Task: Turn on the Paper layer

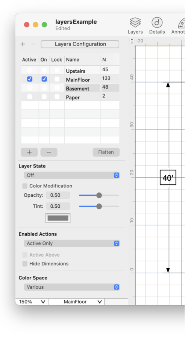Action: [44, 97]
